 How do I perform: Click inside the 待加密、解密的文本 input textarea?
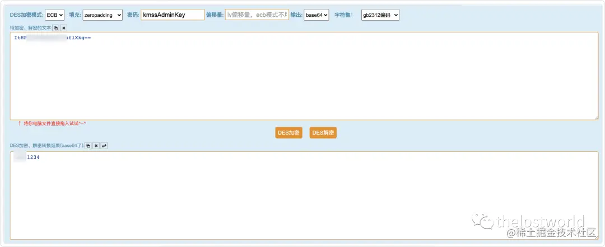(x=304, y=76)
